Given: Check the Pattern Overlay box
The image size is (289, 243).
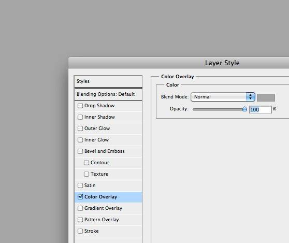Looking at the screenshot, I should 80,220.
